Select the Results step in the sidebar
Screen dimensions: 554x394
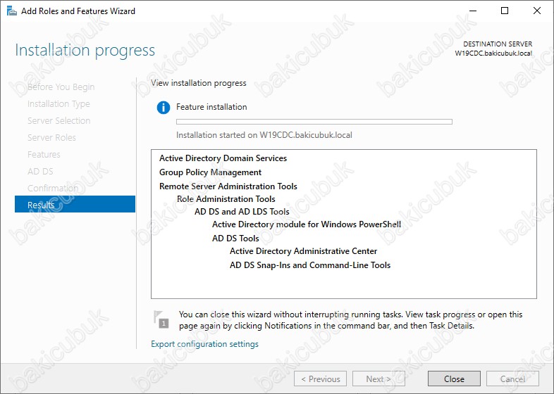(75, 204)
